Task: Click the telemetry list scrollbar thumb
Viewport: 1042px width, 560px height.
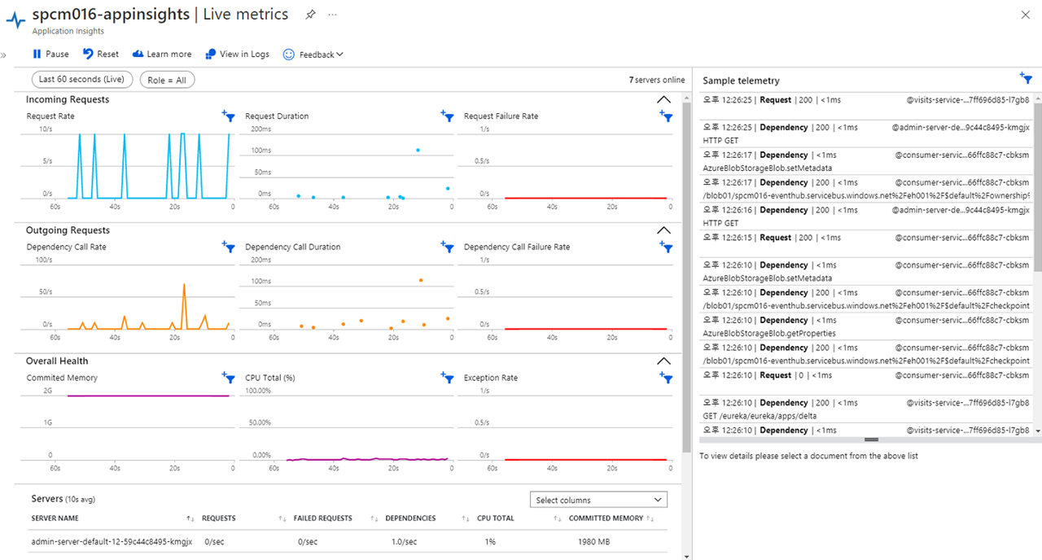Action: pyautogui.click(x=1037, y=186)
